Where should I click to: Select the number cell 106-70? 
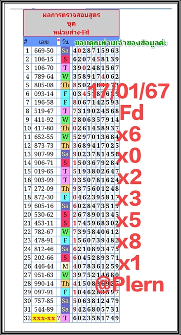44,68
